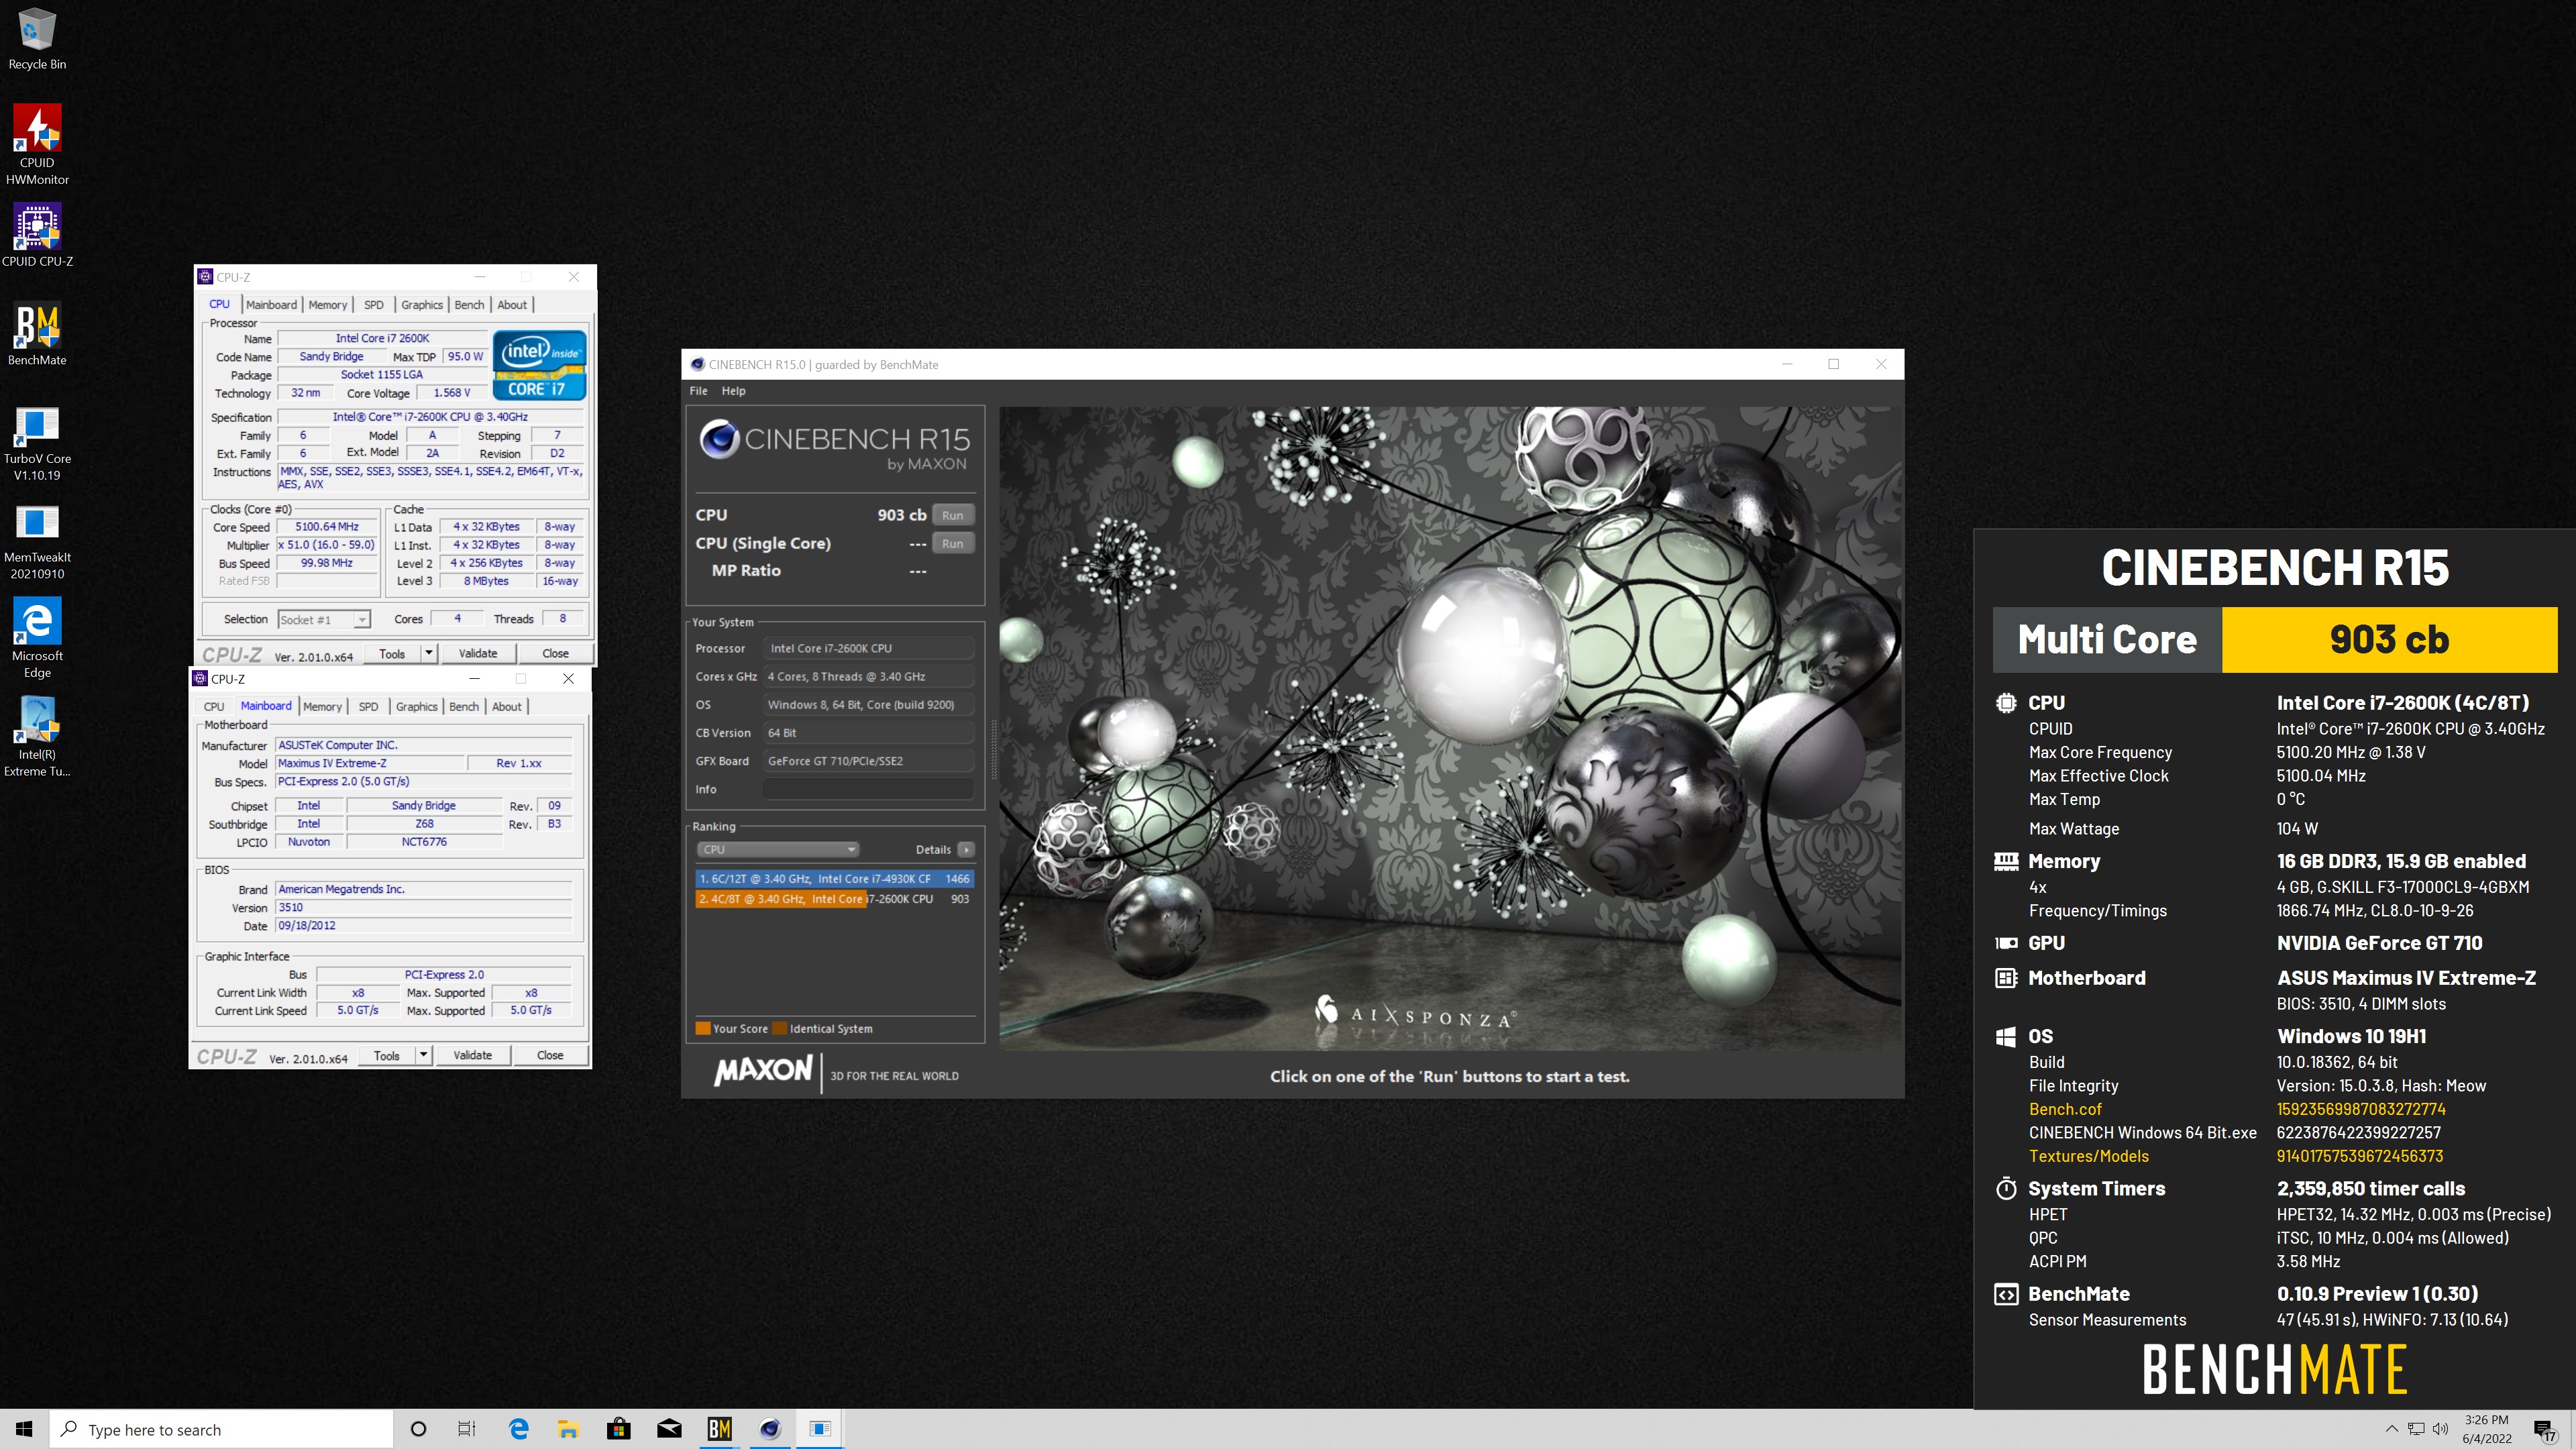Open Microsoft Edge desktop shortcut
This screenshot has height=1449, width=2576.
37,639
